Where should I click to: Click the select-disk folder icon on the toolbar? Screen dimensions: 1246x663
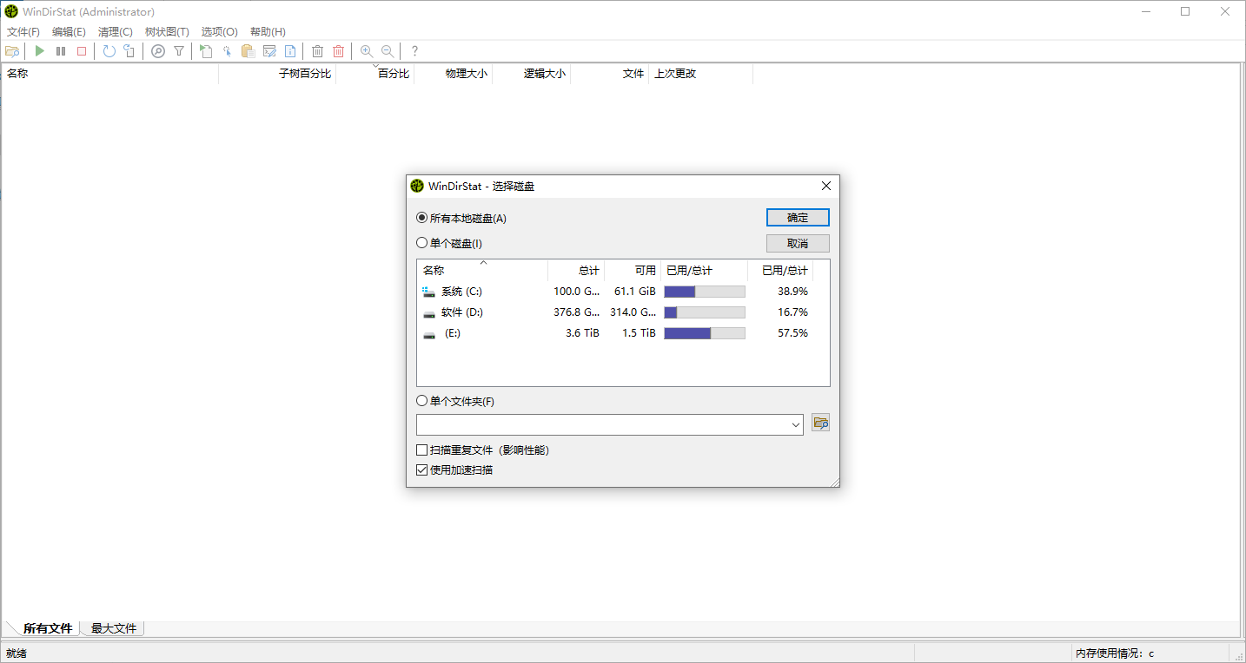pyautogui.click(x=12, y=50)
